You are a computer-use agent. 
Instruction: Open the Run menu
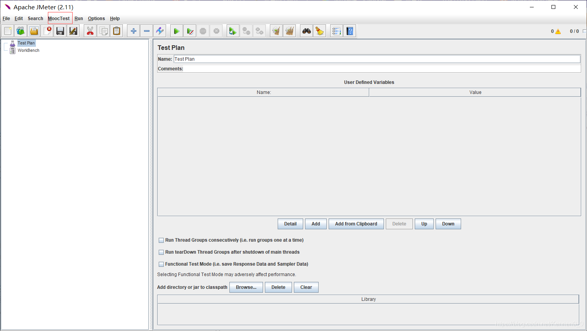pos(79,19)
